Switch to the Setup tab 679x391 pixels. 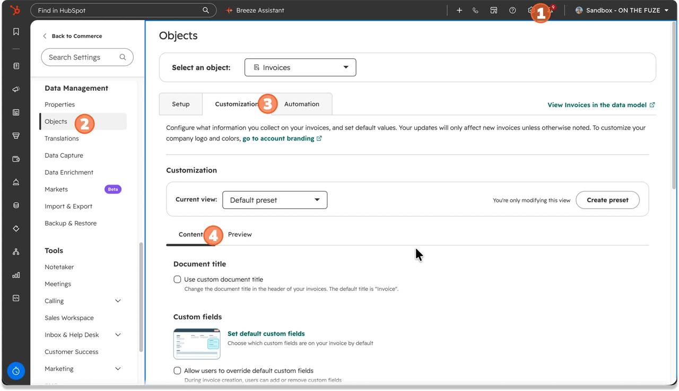(x=181, y=104)
